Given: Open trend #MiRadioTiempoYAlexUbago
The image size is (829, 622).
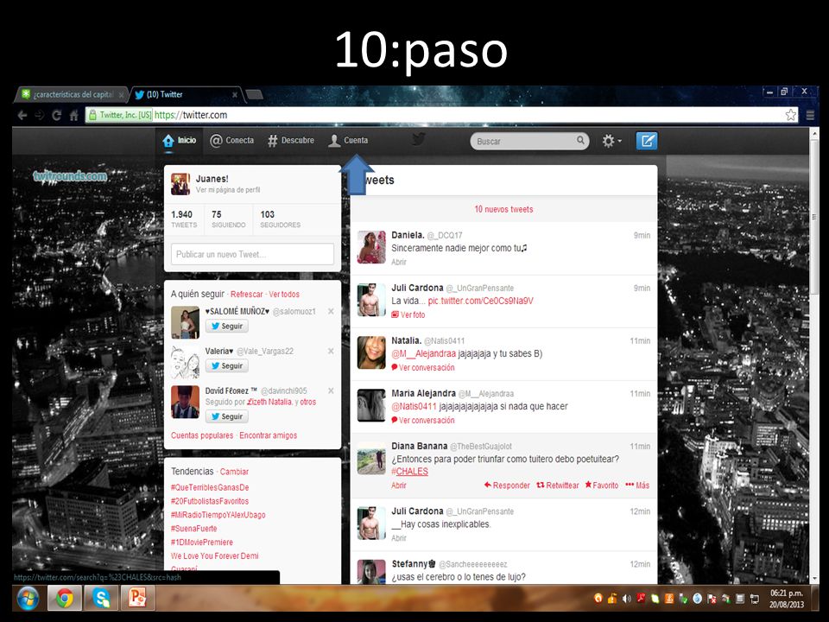Looking at the screenshot, I should click(218, 515).
